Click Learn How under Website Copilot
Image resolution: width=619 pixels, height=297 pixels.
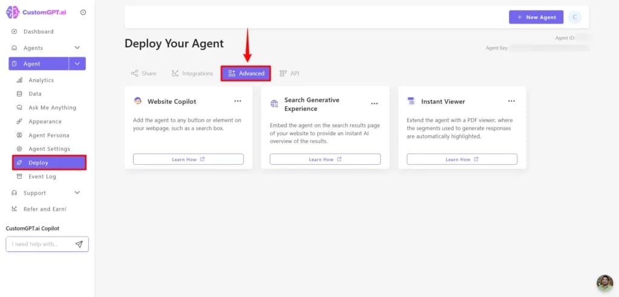tap(189, 159)
